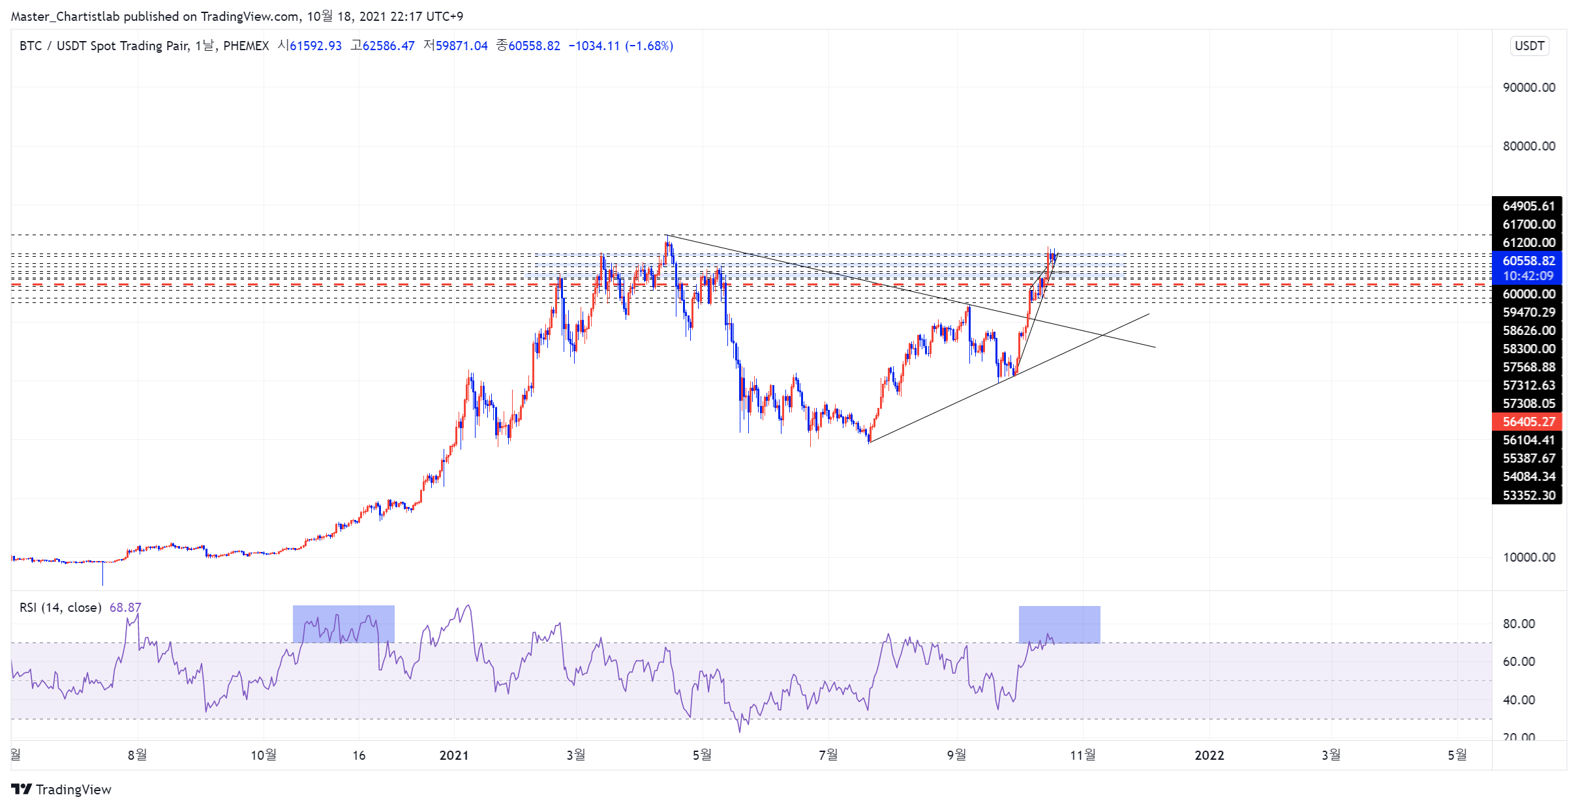The height and width of the screenshot is (808, 1578).
Task: Click the 10000.00 price axis label
Action: click(1528, 557)
